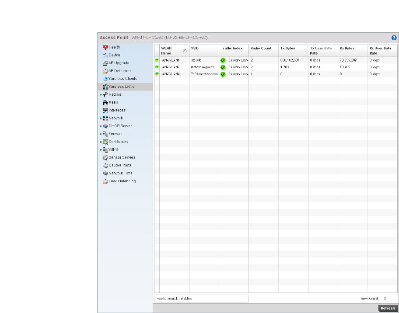Click green status arrow for ANWLAN1
Viewport: 399px width, 313px height.
[157, 60]
